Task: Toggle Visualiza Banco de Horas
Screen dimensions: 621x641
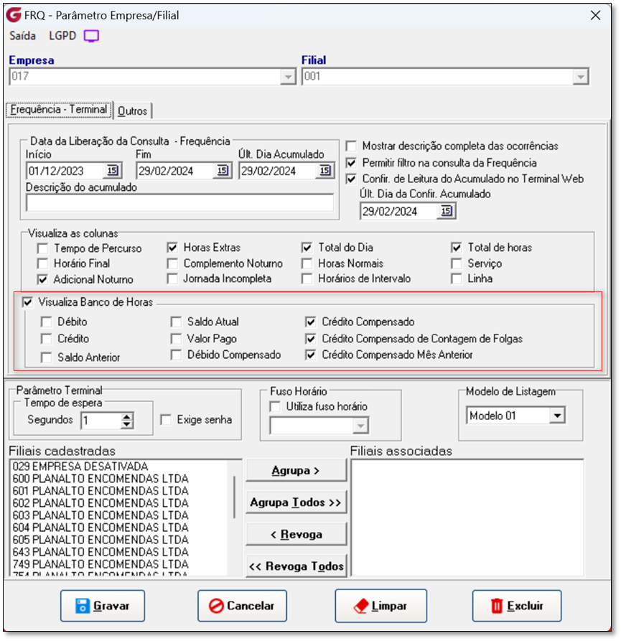Action: 27,302
